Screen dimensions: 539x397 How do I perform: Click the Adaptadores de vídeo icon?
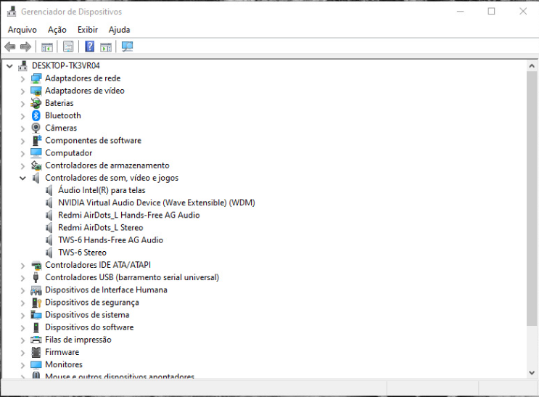click(x=36, y=91)
